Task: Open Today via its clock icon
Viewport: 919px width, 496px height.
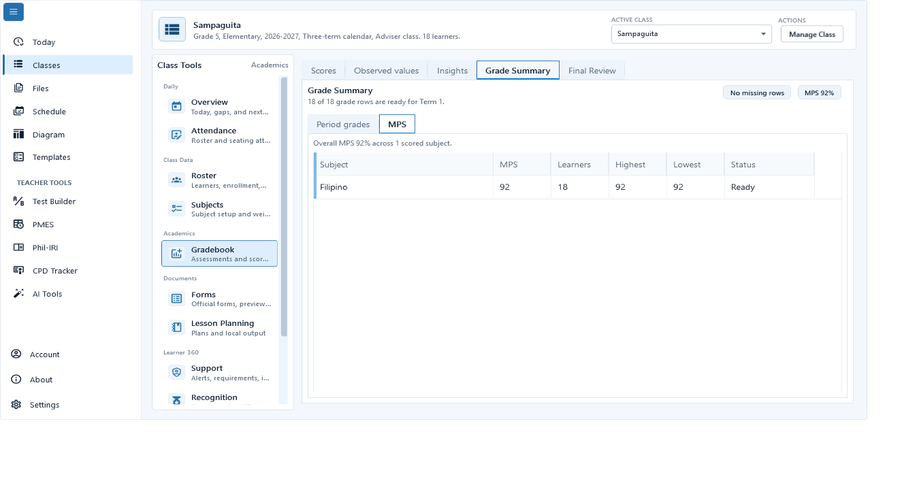Action: [18, 42]
